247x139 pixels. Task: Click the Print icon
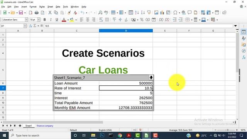(x=37, y=13)
